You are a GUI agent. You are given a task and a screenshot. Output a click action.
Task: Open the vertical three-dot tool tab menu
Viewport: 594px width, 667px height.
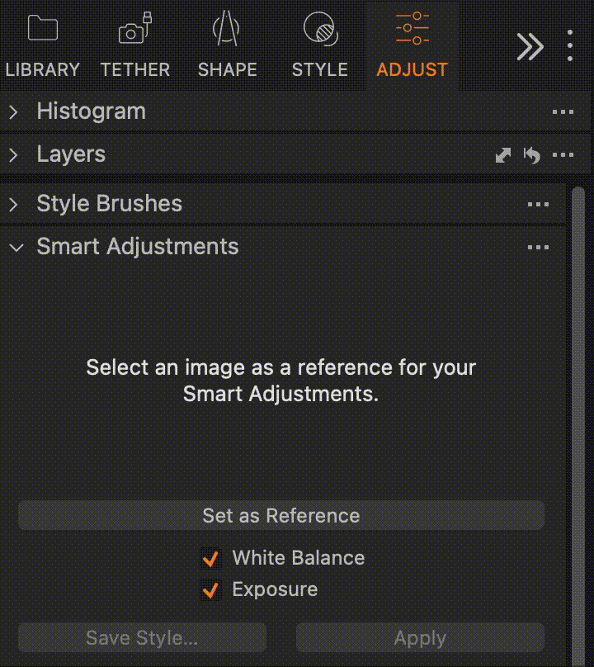coord(570,45)
